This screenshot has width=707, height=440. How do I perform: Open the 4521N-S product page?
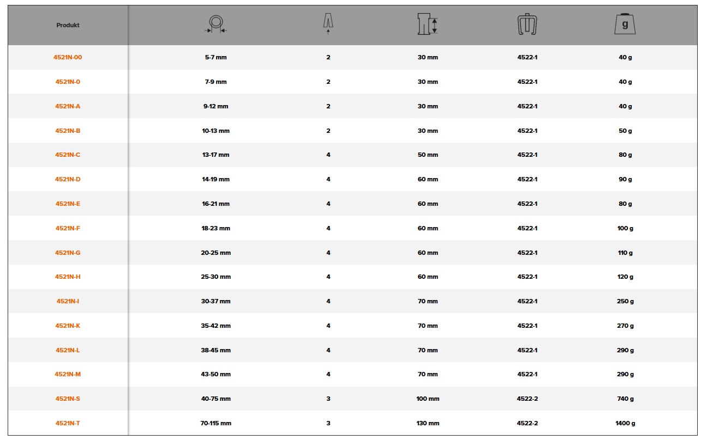(68, 399)
